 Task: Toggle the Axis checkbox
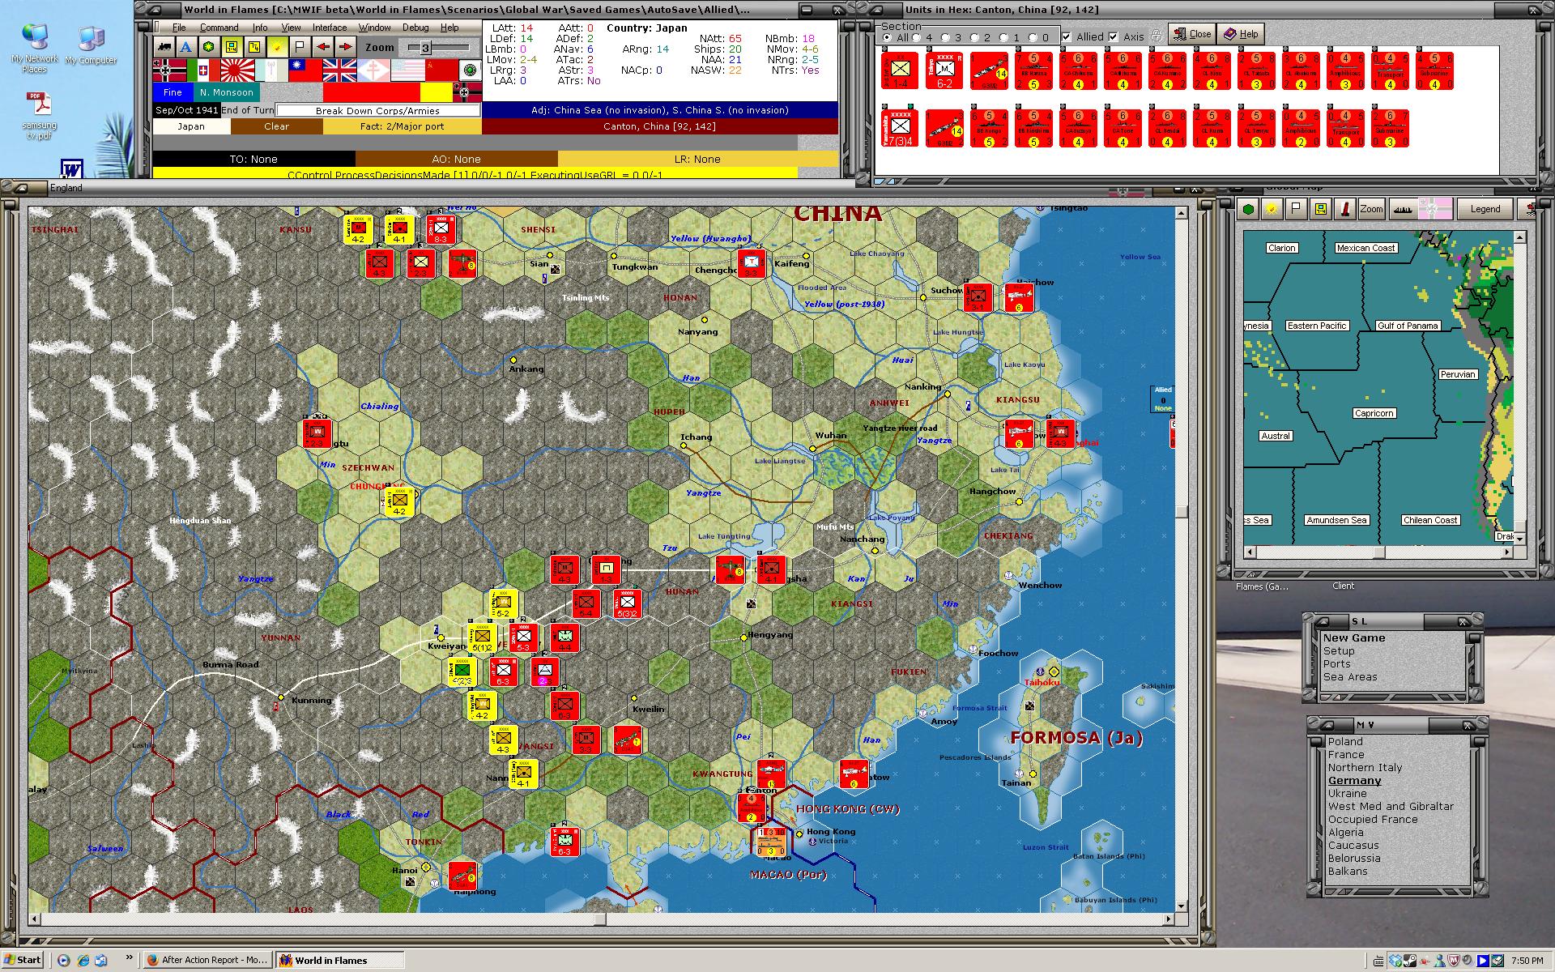pos(1114,36)
